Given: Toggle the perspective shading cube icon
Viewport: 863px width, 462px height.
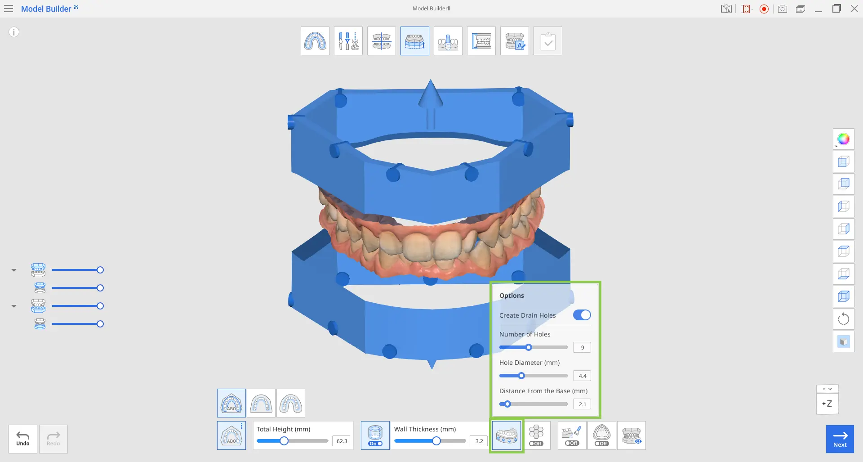Looking at the screenshot, I should point(844,341).
